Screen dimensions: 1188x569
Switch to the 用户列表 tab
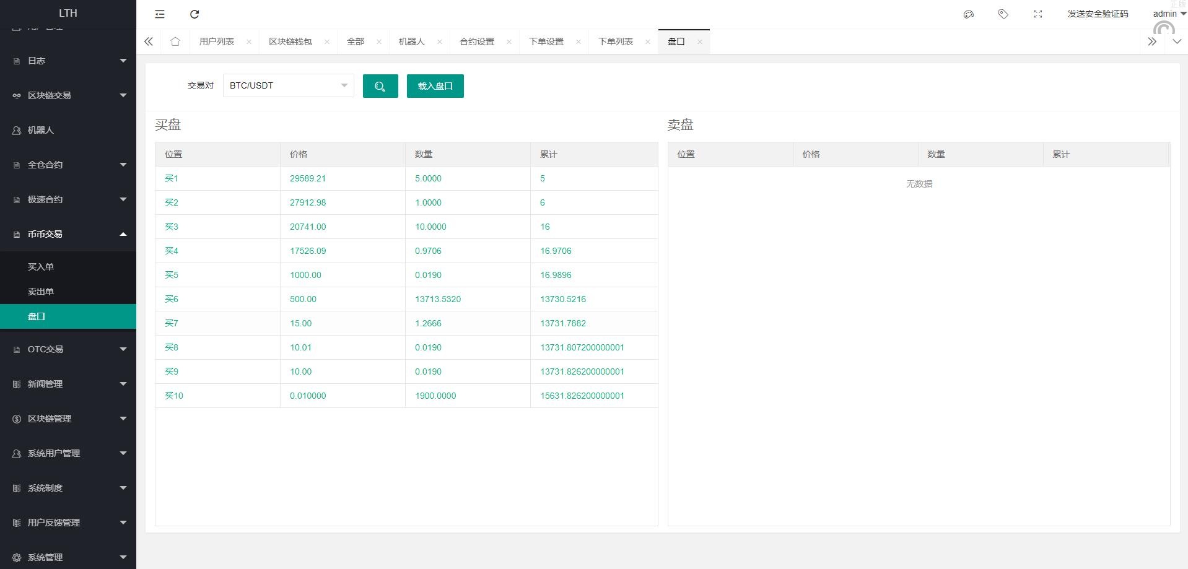coord(217,41)
